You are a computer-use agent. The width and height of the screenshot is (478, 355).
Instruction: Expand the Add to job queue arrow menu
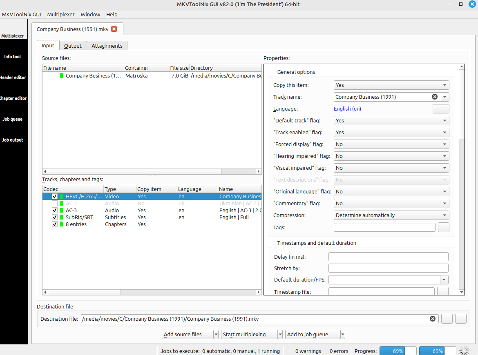coord(343,334)
